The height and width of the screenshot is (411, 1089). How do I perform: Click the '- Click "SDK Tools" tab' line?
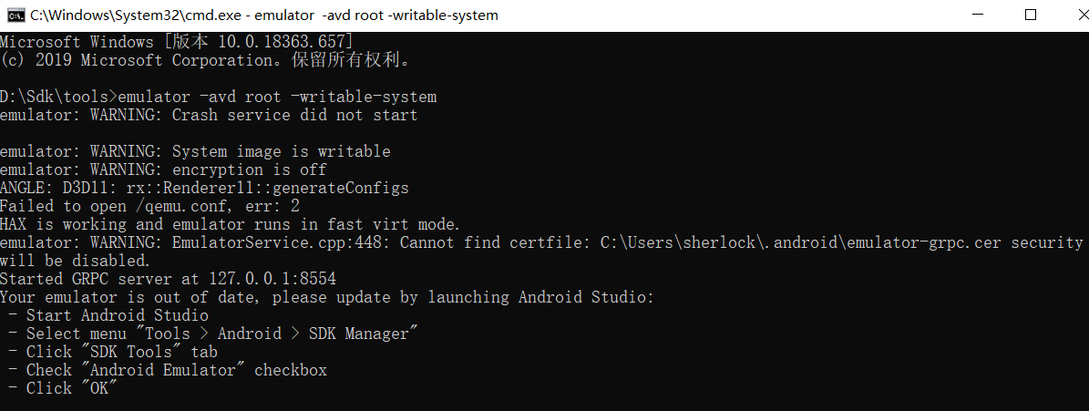point(113,352)
